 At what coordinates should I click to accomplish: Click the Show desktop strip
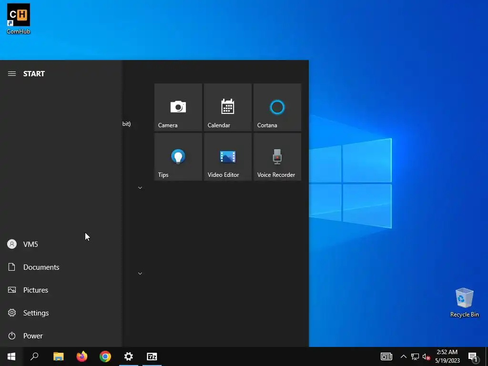(x=487, y=356)
